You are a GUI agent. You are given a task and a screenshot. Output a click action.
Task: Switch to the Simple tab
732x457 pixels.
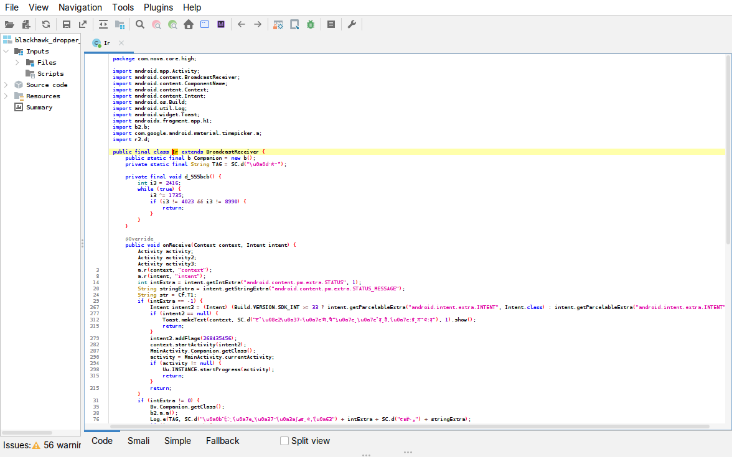(x=177, y=441)
